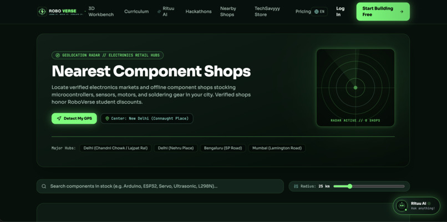Open the TechSavyyy Store page

(x=267, y=12)
